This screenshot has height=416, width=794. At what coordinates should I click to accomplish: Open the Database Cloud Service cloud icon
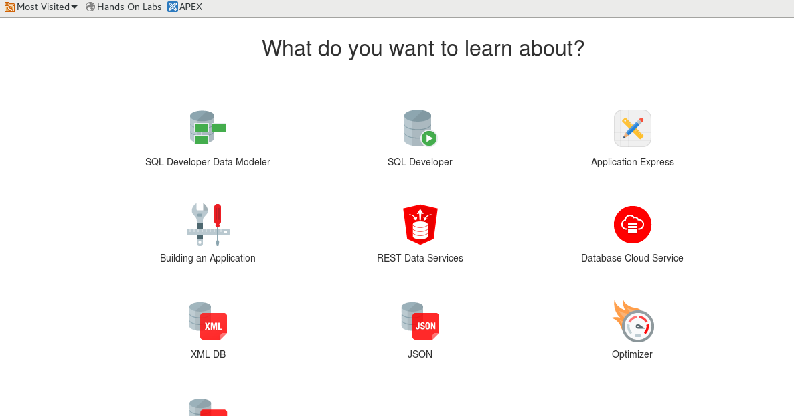pos(632,224)
